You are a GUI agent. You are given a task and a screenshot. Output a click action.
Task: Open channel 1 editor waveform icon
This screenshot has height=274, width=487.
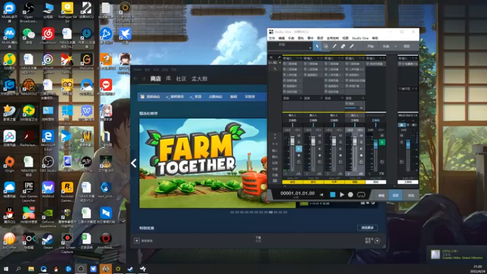pyautogui.click(x=298, y=174)
